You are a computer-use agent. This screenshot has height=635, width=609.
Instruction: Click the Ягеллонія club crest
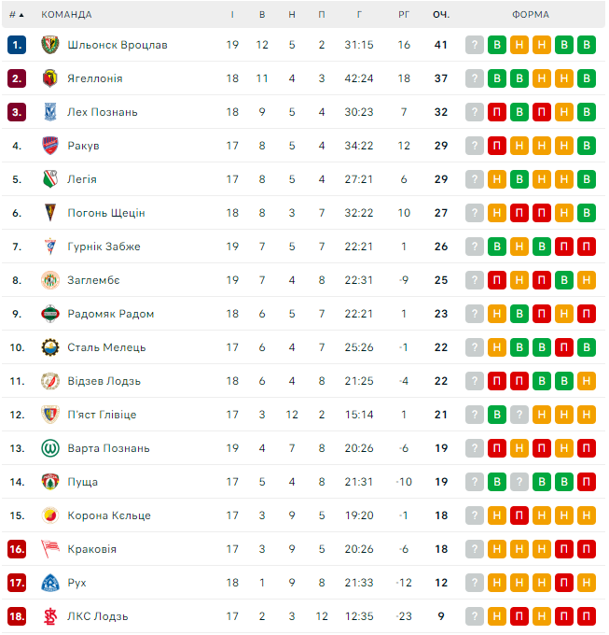[x=50, y=78]
